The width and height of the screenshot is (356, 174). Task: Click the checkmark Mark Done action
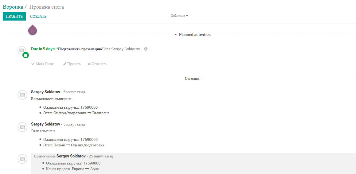pos(42,64)
